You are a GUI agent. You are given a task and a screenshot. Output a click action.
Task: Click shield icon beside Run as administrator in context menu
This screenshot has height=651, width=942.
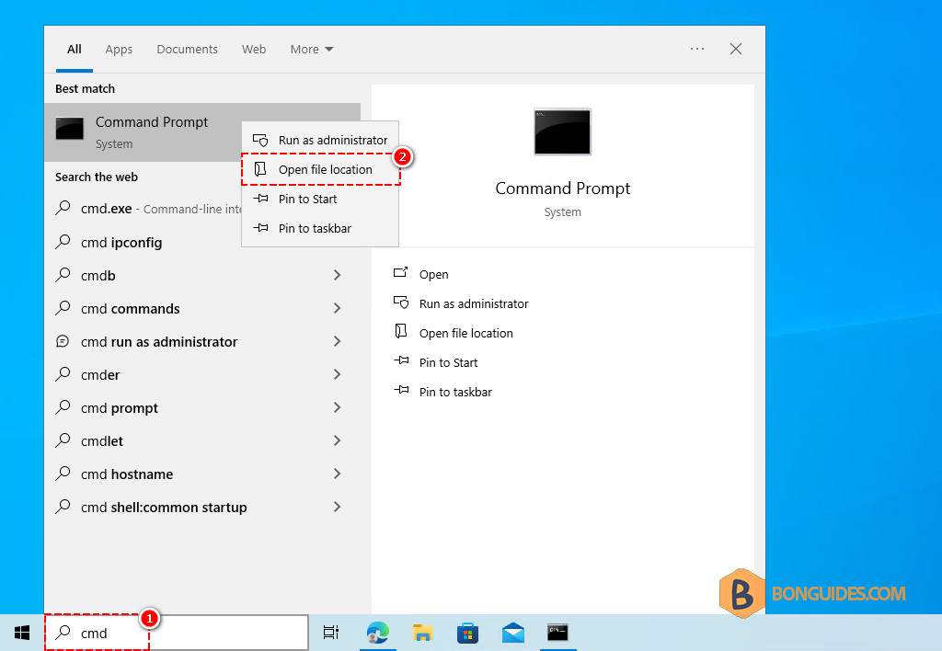pyautogui.click(x=260, y=140)
